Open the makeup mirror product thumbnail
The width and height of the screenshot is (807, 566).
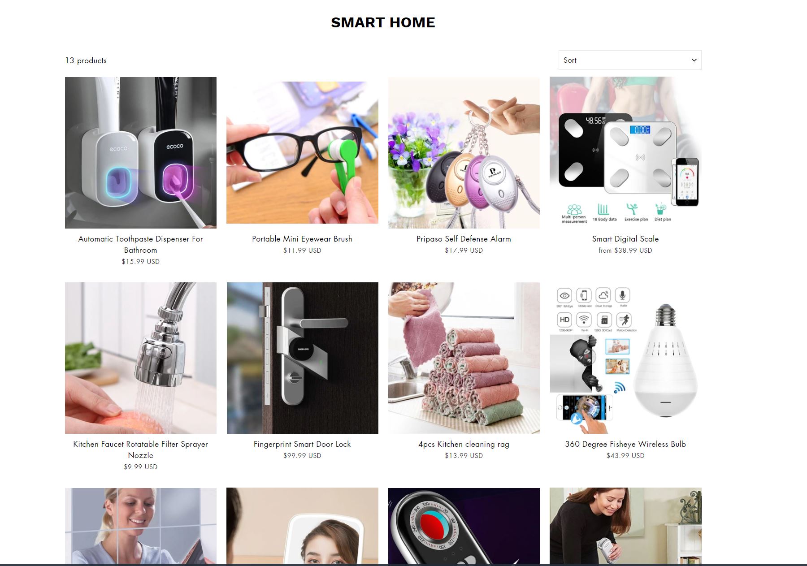click(302, 526)
